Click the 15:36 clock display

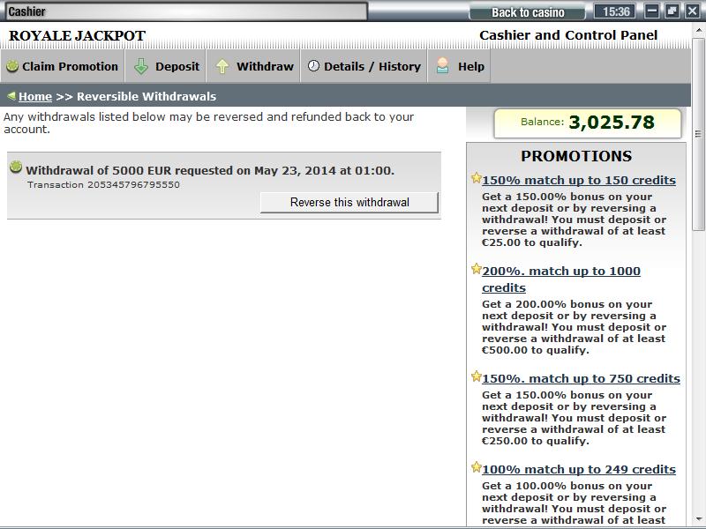tap(615, 11)
